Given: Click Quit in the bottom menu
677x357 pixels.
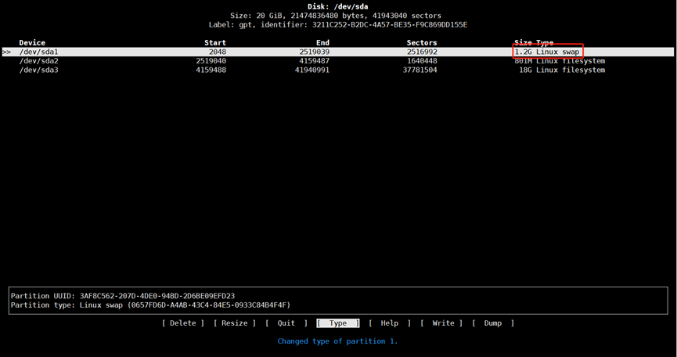Looking at the screenshot, I should click(x=286, y=323).
